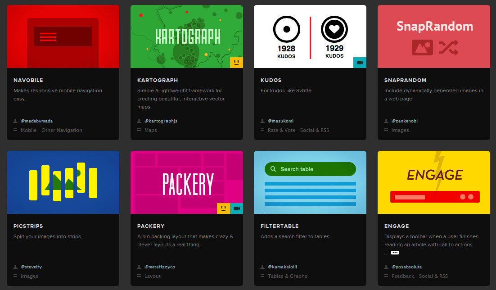This screenshot has height=290, width=496.
Task: Expand the truncated Engage description via the ellipsis
Action: [x=394, y=253]
